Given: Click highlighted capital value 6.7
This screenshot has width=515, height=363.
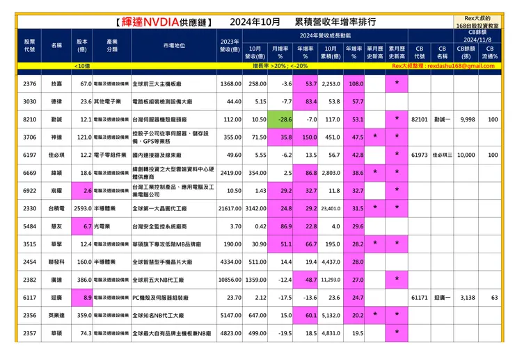Looking at the screenshot, I should [82, 226].
